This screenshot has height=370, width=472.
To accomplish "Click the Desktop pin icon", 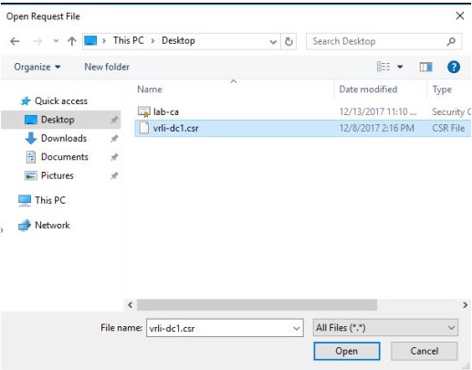I will click(x=114, y=120).
